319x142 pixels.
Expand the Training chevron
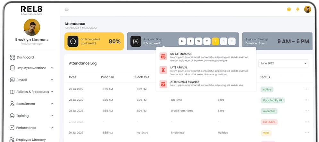click(52, 116)
